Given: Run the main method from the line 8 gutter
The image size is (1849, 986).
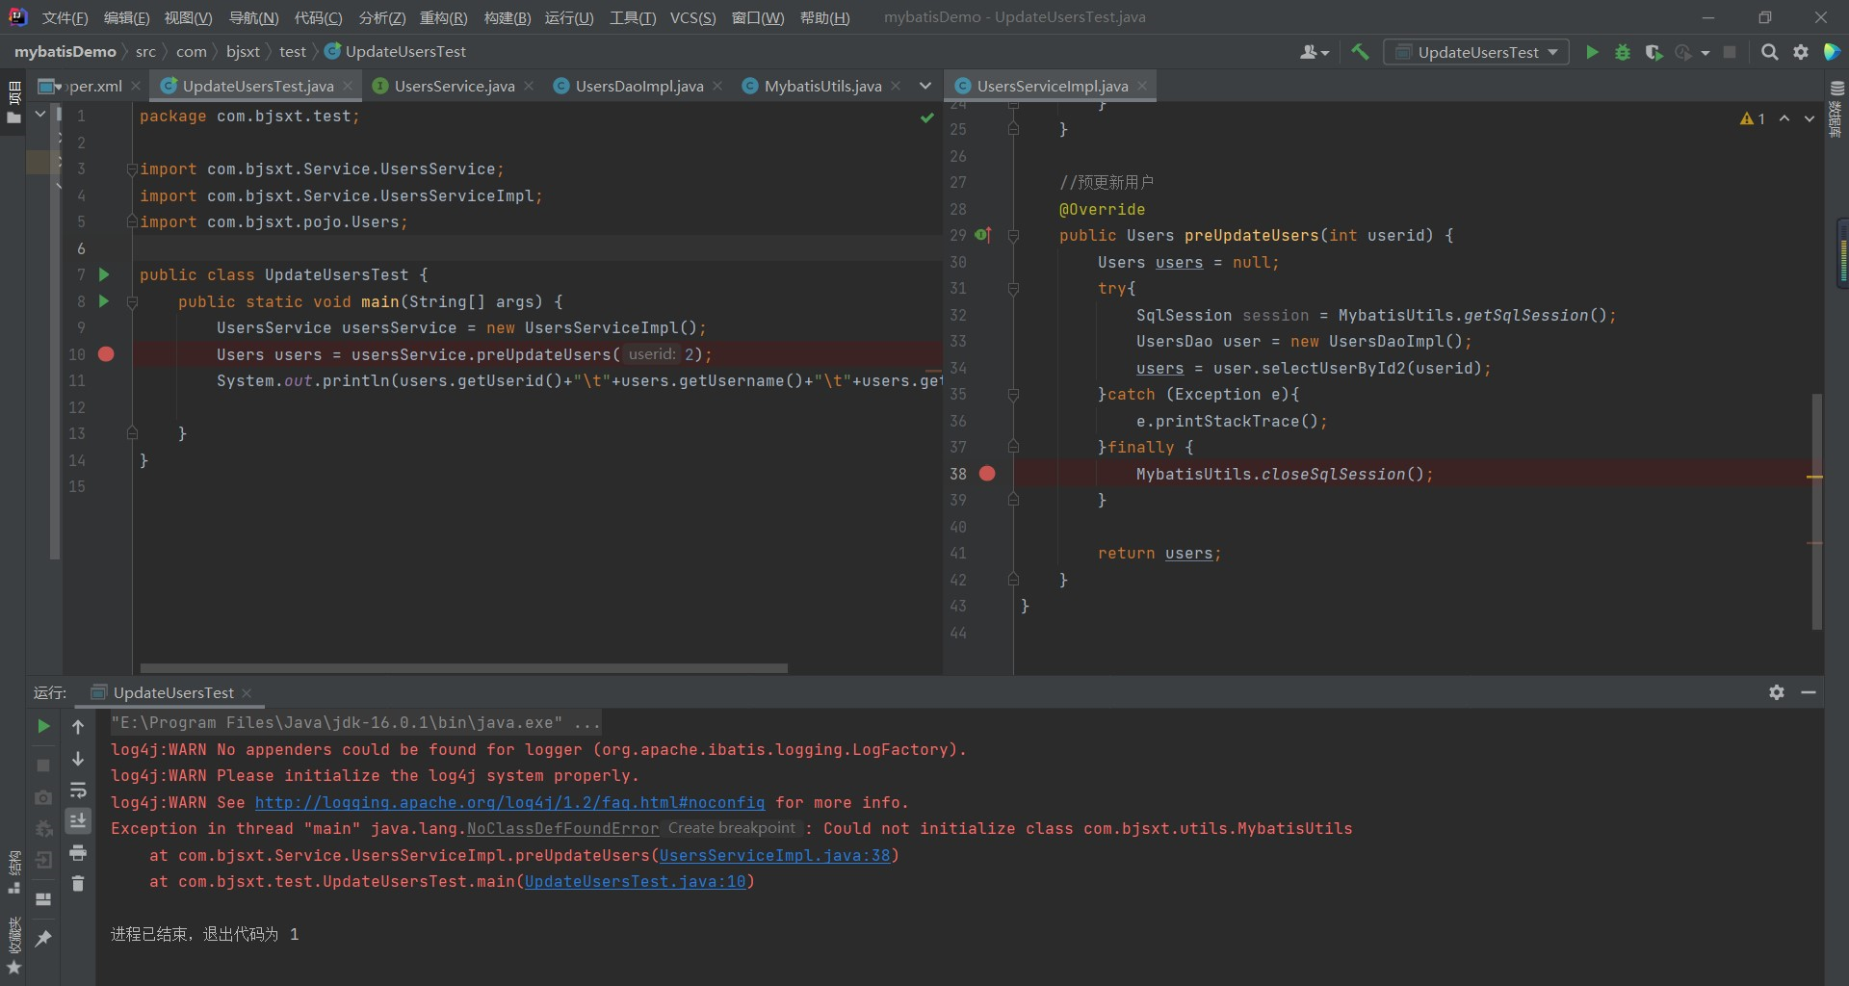Looking at the screenshot, I should (x=104, y=301).
